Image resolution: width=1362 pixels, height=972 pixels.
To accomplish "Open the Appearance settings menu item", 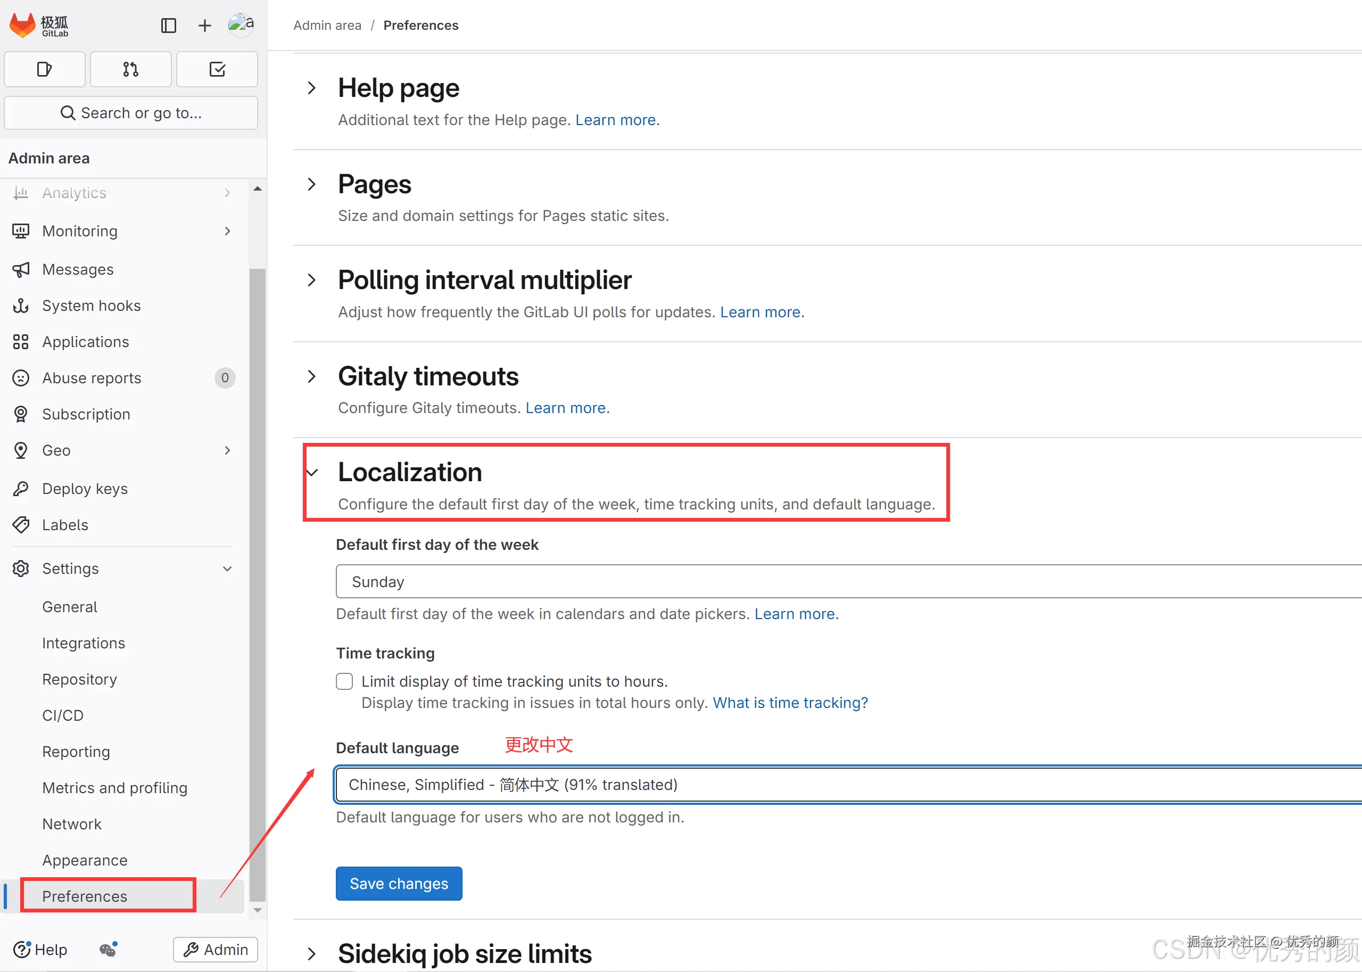I will [85, 860].
